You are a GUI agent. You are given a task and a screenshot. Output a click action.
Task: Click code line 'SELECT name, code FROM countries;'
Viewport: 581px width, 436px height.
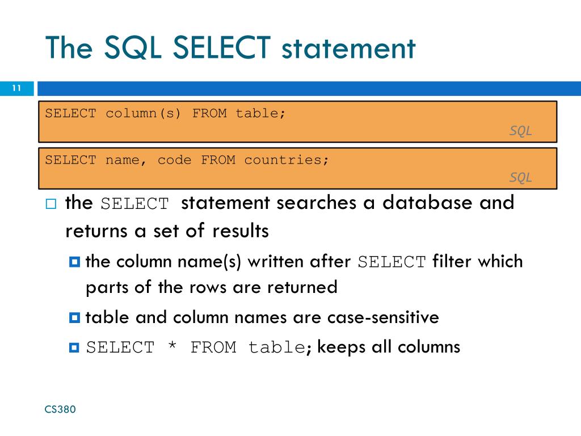187,160
